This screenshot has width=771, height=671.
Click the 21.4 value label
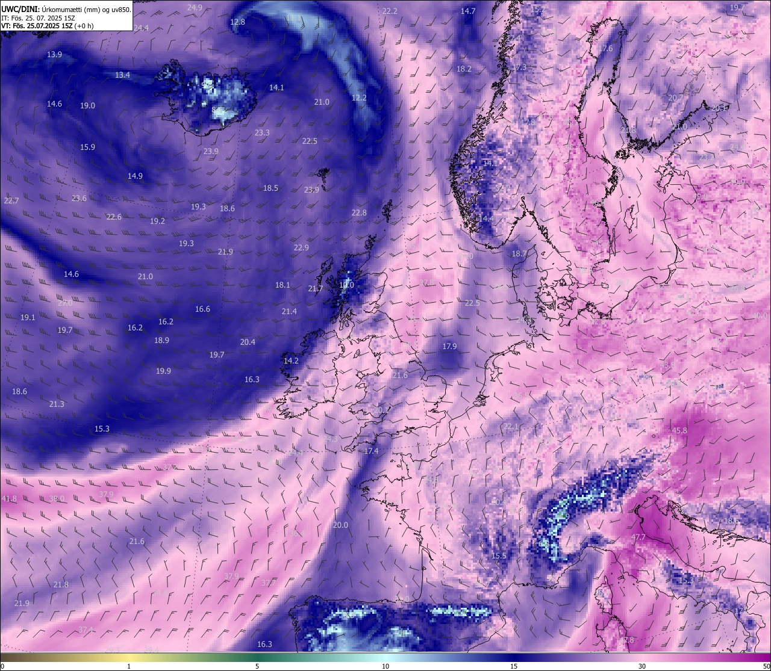coord(289,311)
